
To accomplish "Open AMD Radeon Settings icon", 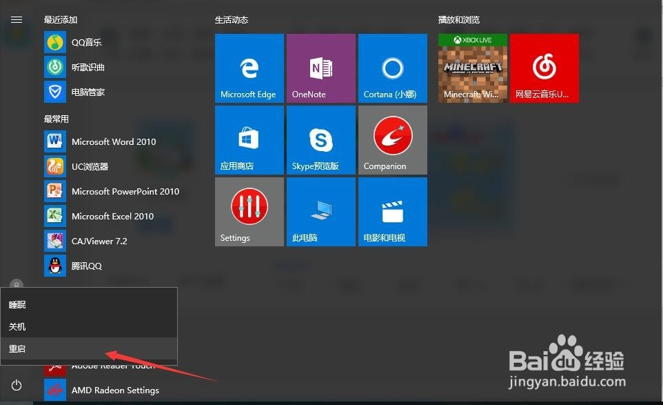I will tap(55, 390).
